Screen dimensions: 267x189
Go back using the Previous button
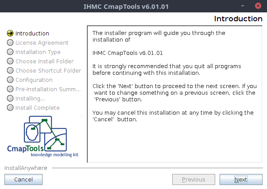(193, 179)
